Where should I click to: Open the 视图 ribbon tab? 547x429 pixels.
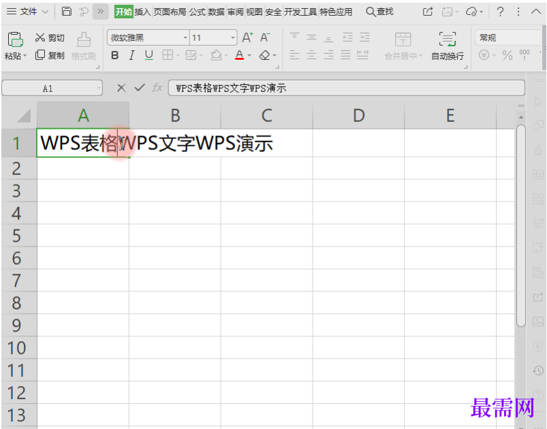[x=254, y=12]
